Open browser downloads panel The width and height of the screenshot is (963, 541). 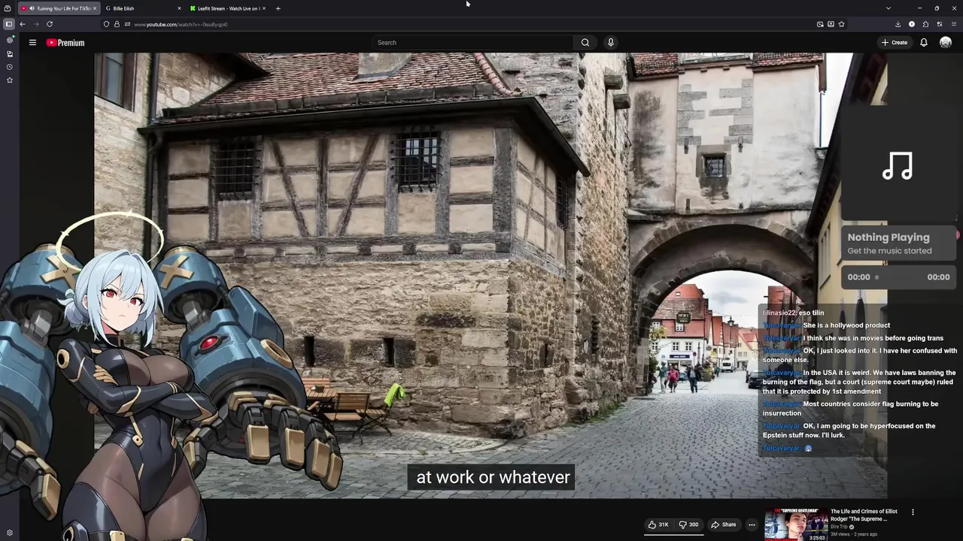[x=898, y=24]
